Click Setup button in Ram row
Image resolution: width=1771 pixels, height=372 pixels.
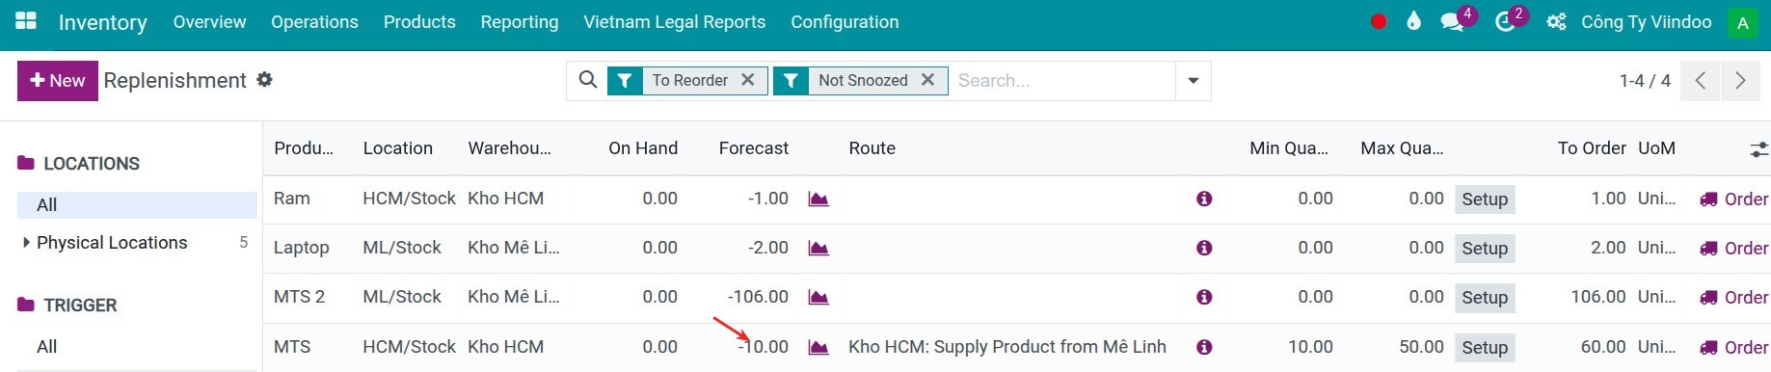tap(1485, 199)
